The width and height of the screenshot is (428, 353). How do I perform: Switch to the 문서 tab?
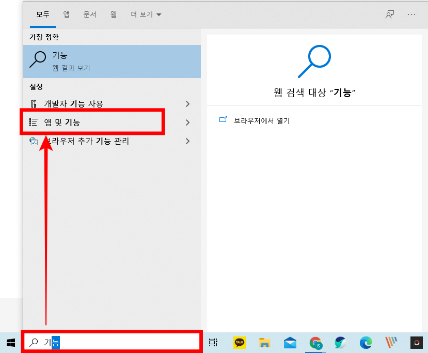90,14
